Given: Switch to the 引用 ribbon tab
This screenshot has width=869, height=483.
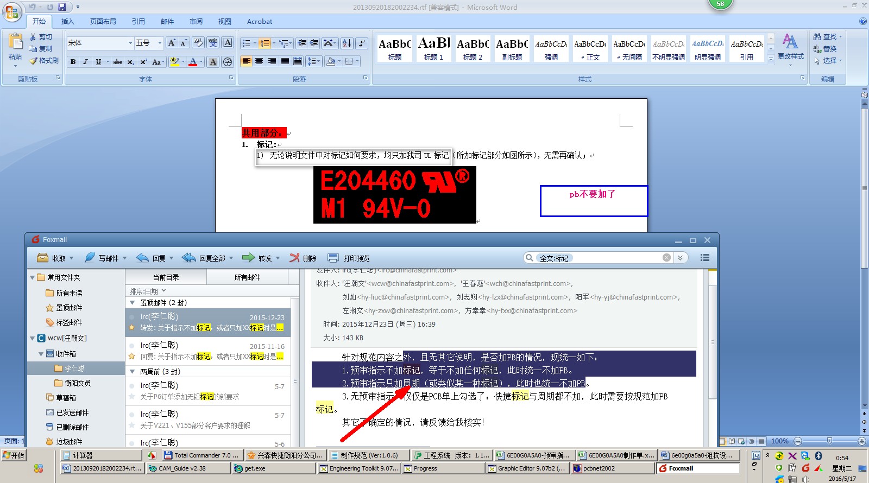Looking at the screenshot, I should (x=138, y=22).
